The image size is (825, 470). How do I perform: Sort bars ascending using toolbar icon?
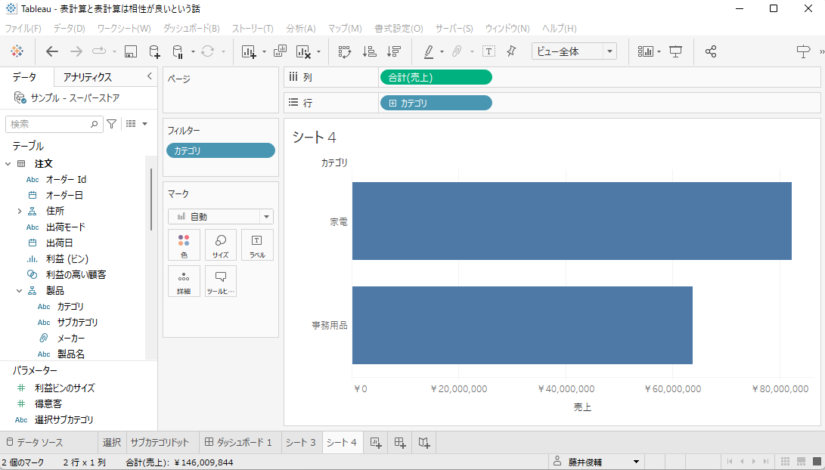[369, 51]
